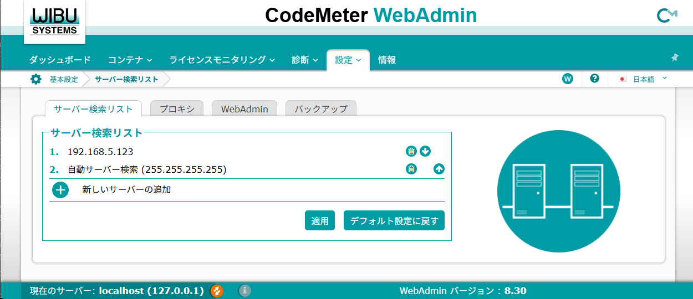This screenshot has width=693, height=299.
Task: Click the plus icon to add server
Action: (60, 190)
